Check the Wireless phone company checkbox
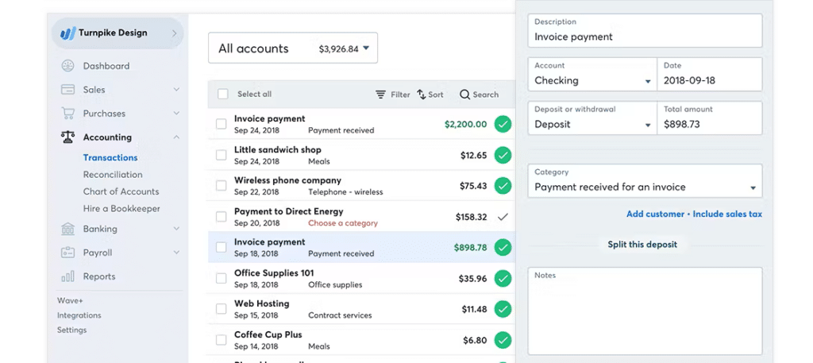Screen dimensions: 813x363 pos(222,186)
